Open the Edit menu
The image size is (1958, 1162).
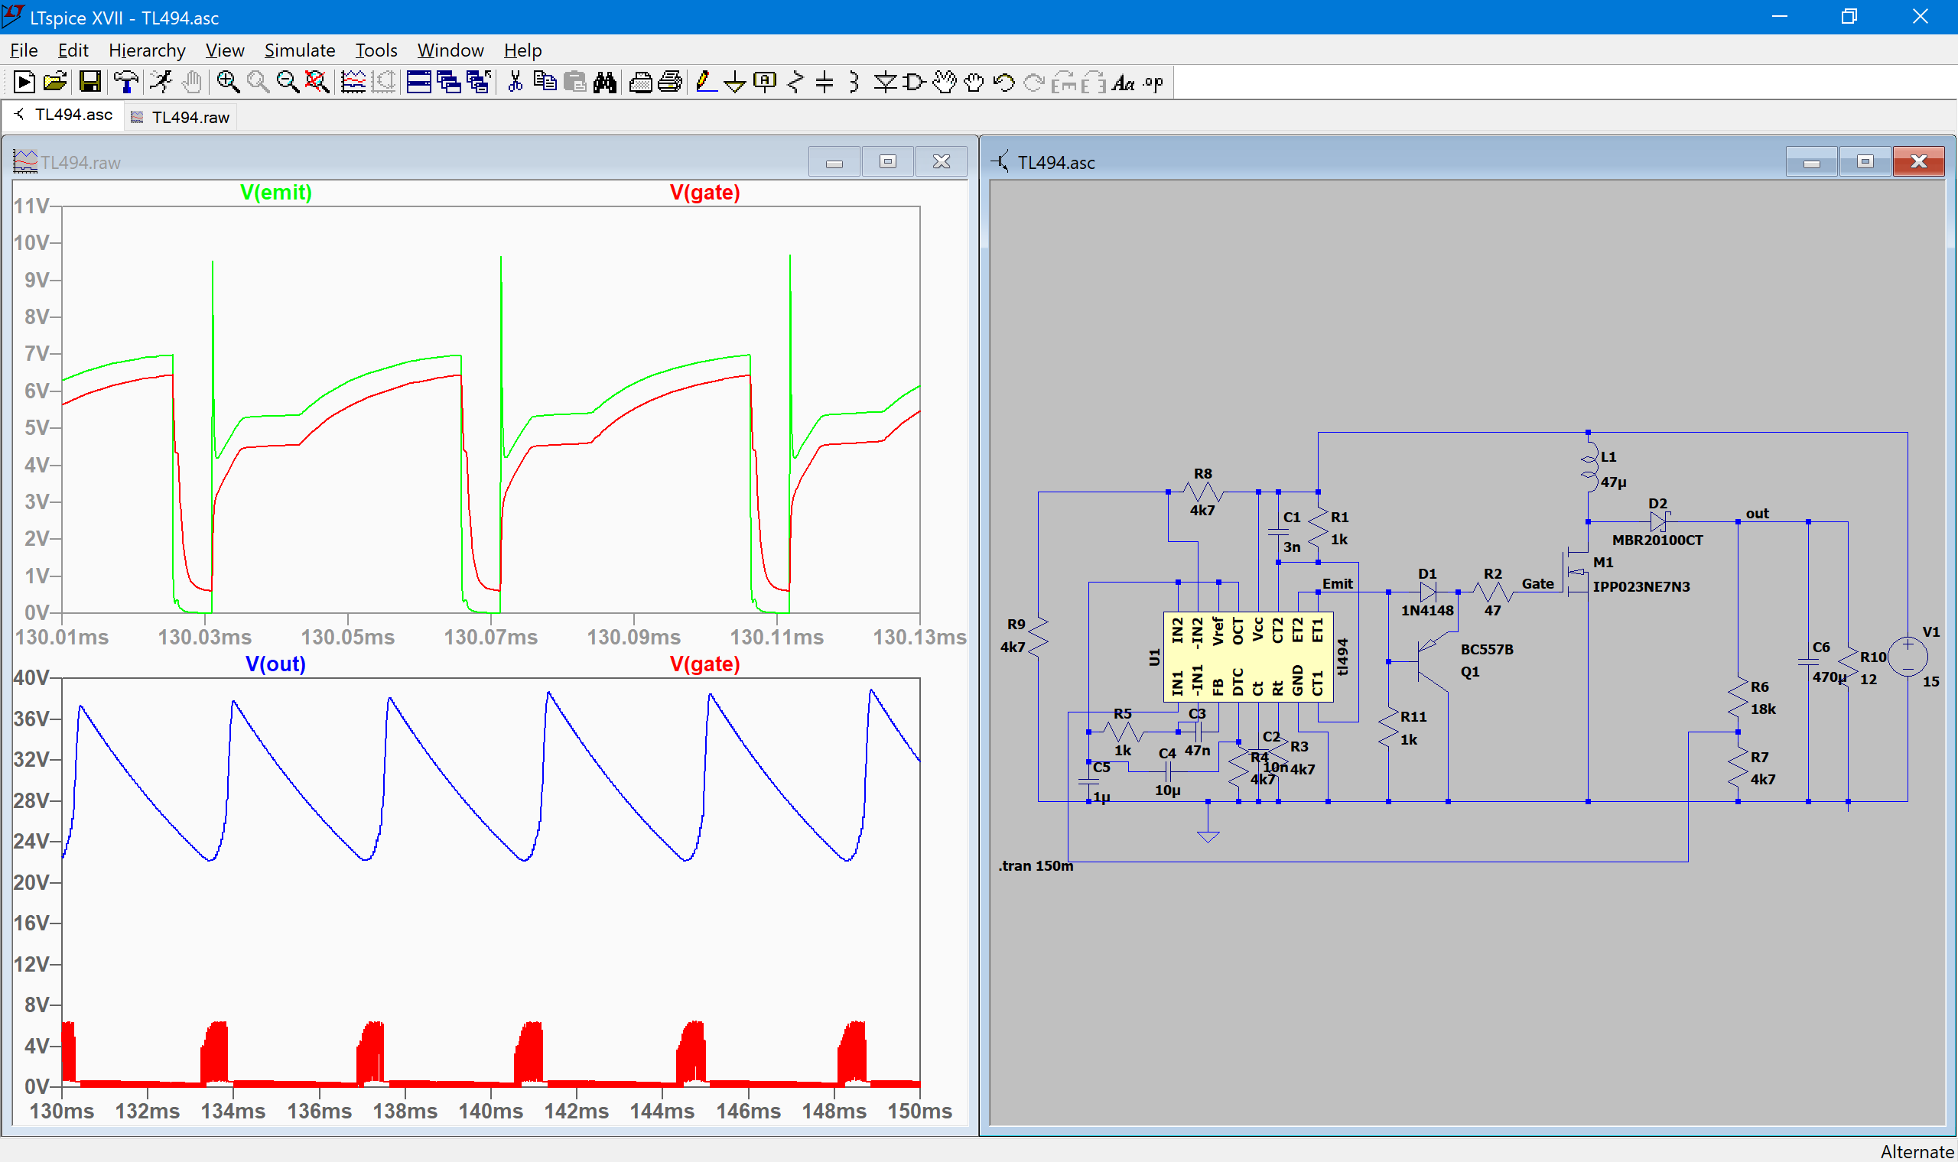73,50
